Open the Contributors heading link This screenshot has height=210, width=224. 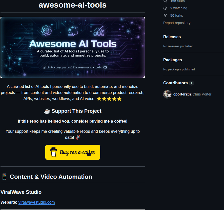175,83
